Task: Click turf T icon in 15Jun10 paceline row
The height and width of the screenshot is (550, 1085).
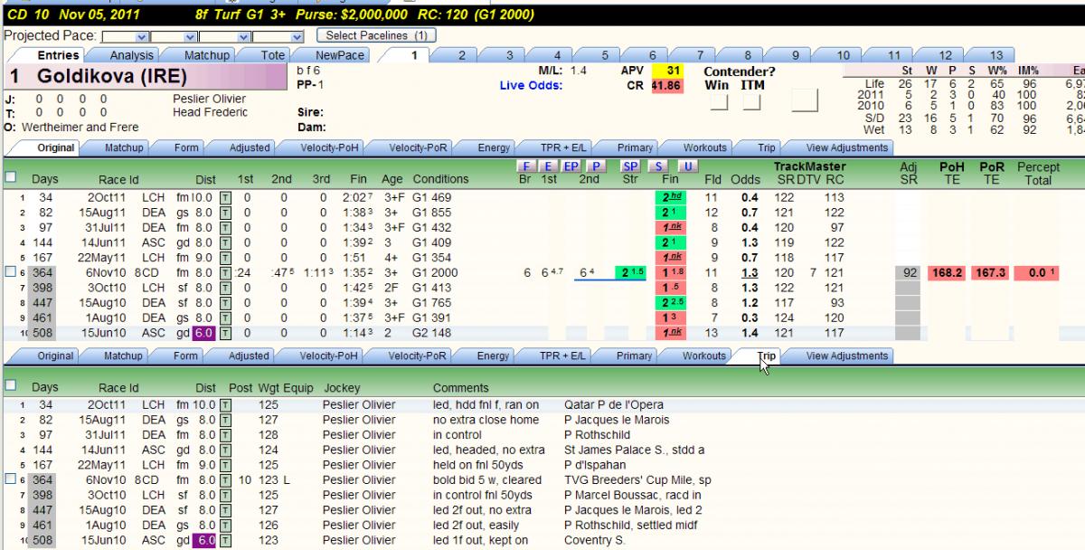Action: pos(225,334)
